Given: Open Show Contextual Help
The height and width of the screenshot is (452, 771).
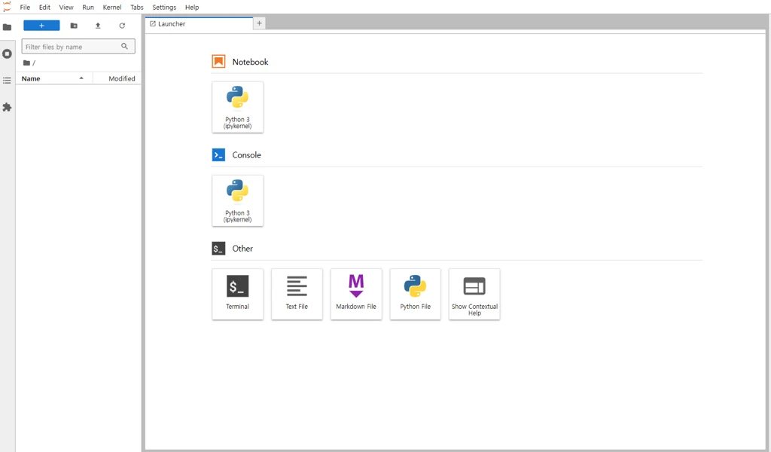Looking at the screenshot, I should 474,294.
